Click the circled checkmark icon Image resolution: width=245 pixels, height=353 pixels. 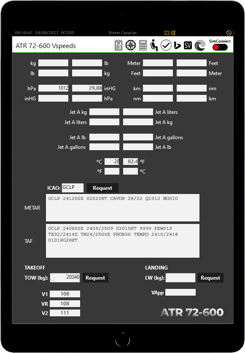(166, 45)
